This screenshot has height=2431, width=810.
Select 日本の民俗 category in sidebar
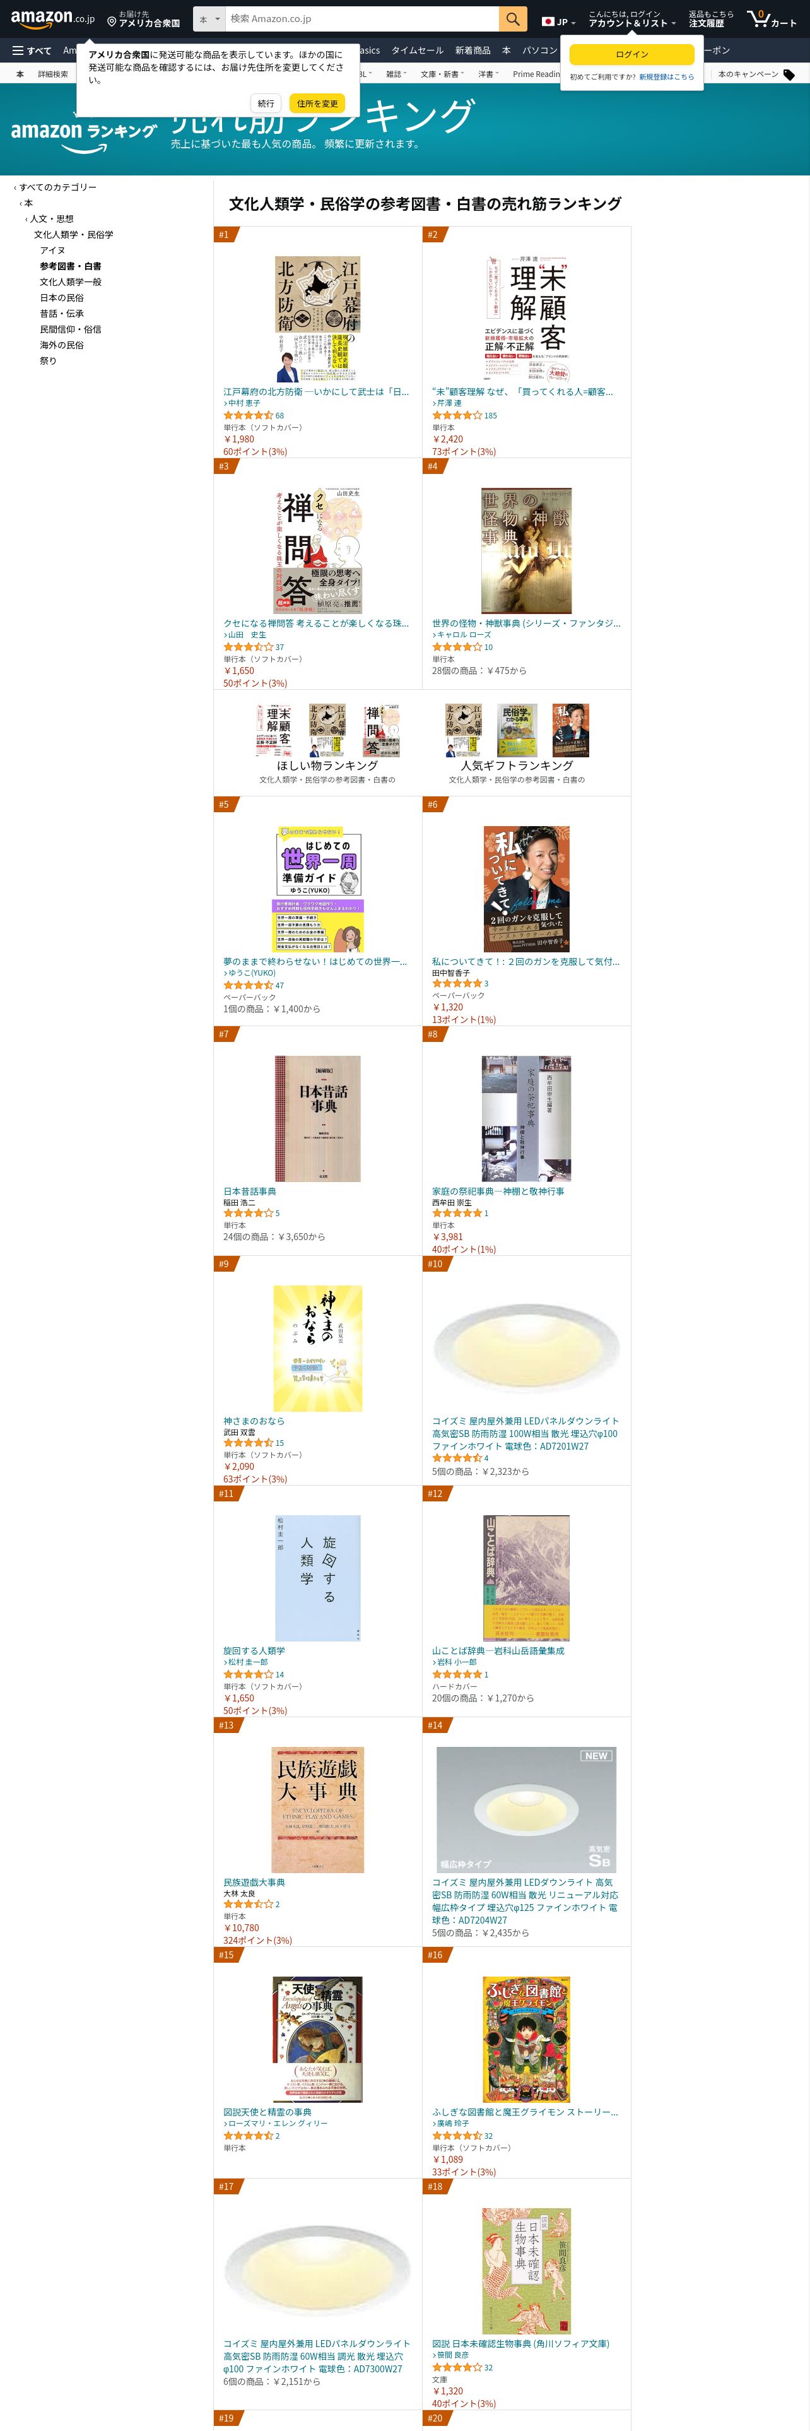pyautogui.click(x=61, y=297)
